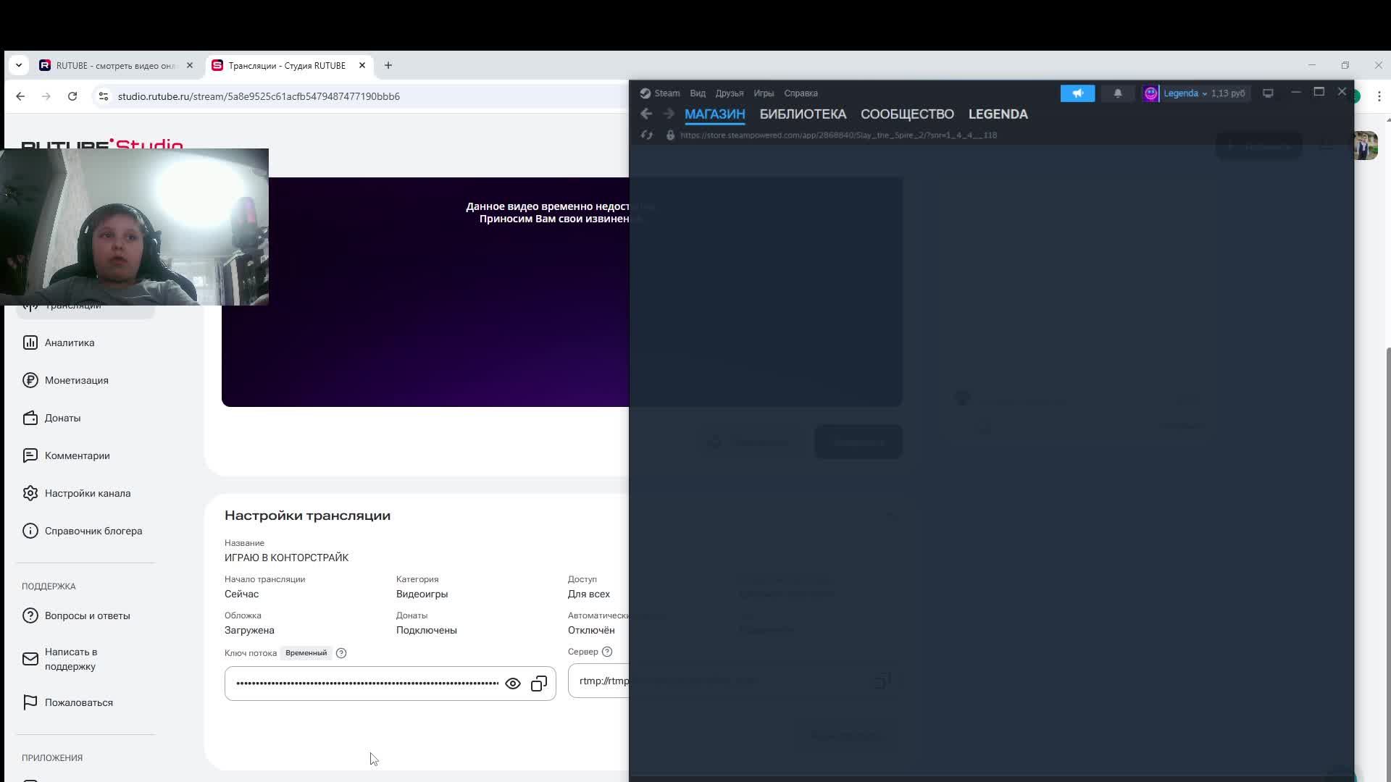This screenshot has width=1391, height=782.
Task: Reload the Chrome page
Action: point(72,96)
